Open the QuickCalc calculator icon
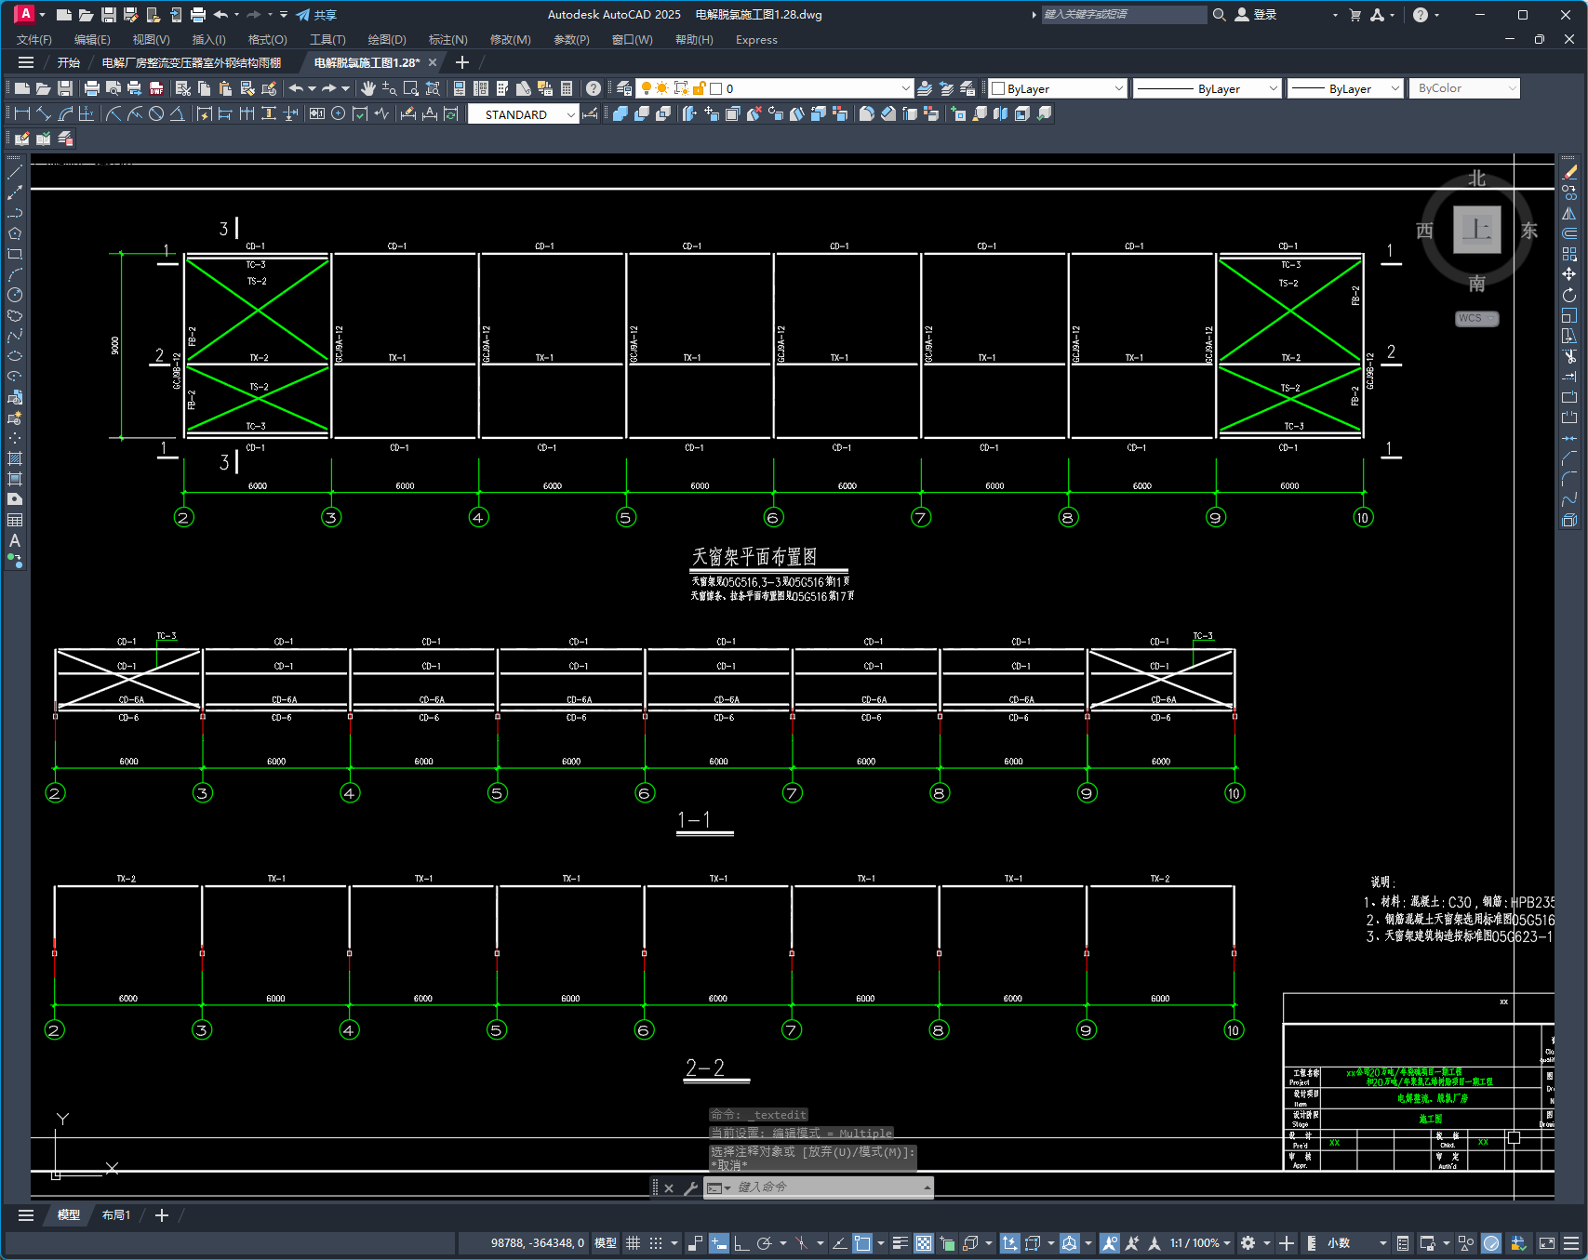Image resolution: width=1588 pixels, height=1260 pixels. (567, 88)
